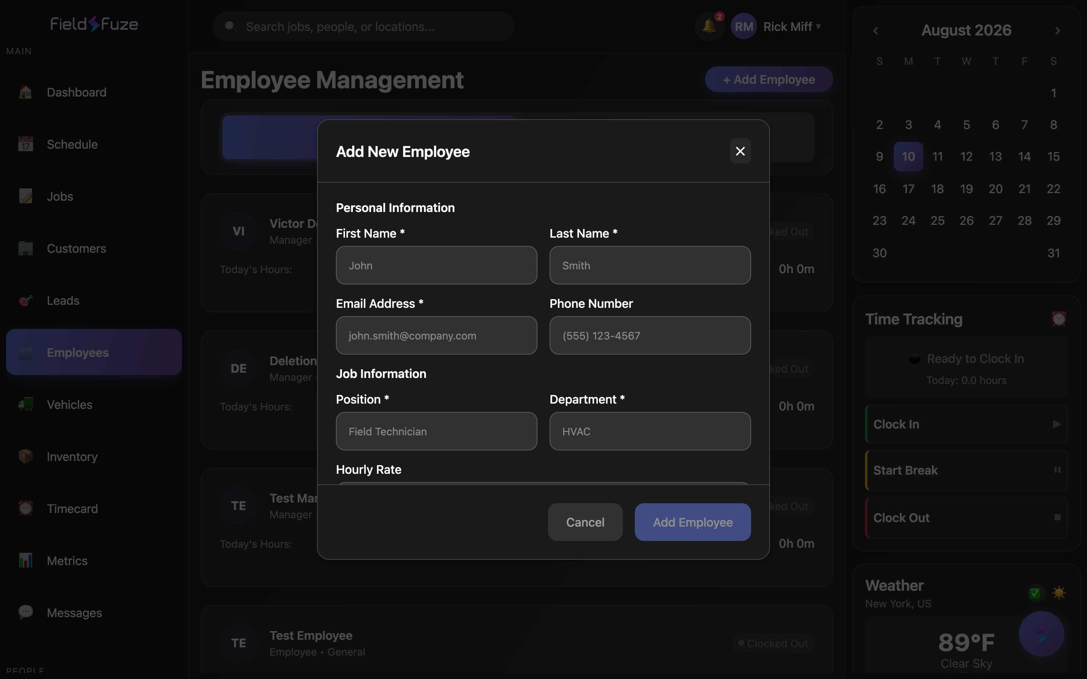Open the Customers section

94,248
